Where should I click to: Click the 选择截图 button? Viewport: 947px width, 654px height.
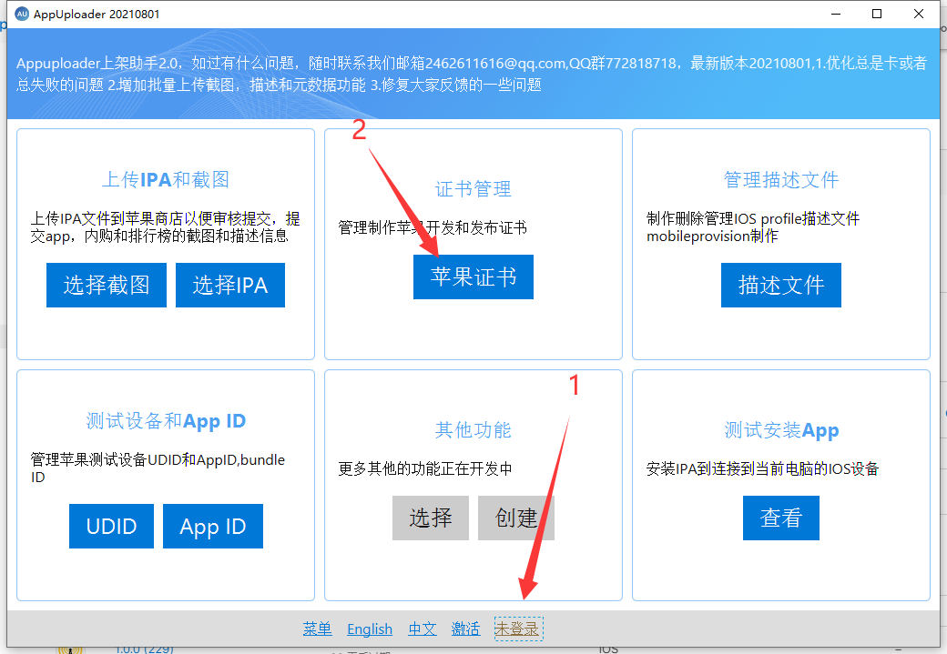[107, 285]
